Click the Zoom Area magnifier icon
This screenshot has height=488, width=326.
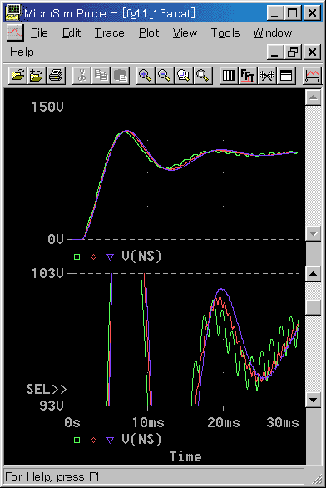coord(184,75)
